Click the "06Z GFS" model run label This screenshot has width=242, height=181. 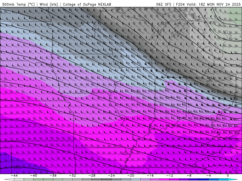click(x=164, y=5)
